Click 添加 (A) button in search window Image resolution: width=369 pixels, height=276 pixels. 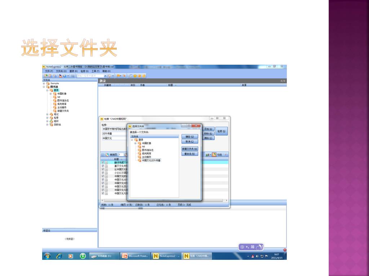[x=208, y=129]
